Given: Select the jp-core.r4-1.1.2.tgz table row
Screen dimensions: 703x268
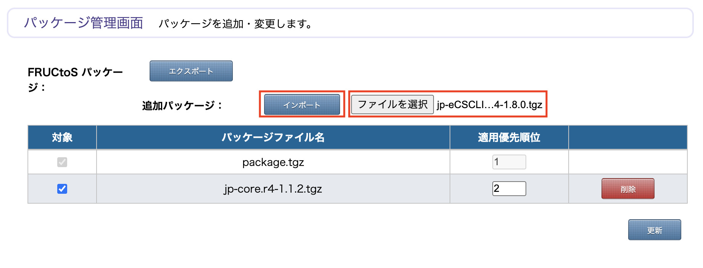Looking at the screenshot, I should (273, 189).
